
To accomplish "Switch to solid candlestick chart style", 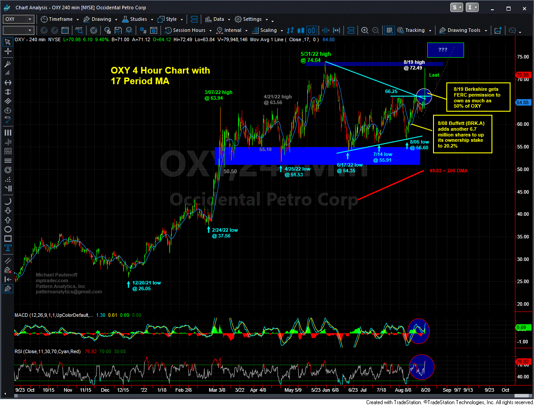I will click(301, 30).
